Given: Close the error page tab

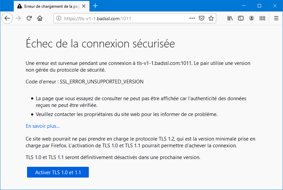Looking at the screenshot, I should pos(84,6).
